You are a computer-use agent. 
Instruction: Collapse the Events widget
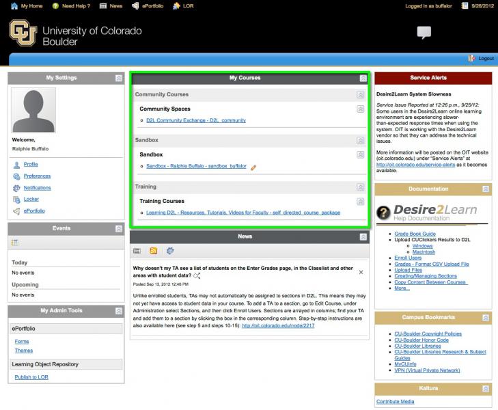click(119, 229)
